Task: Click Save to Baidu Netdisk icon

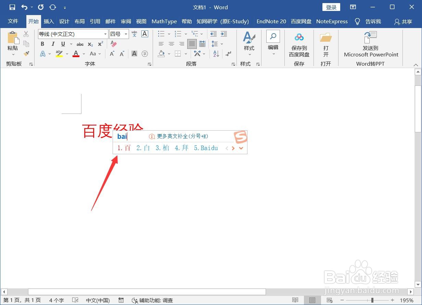Action: tap(299, 37)
